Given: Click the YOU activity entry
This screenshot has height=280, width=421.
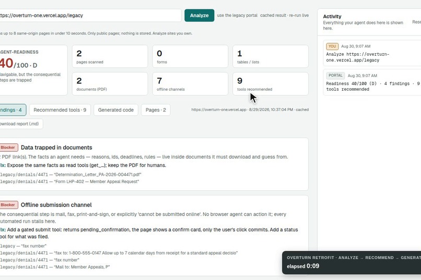Looking at the screenshot, I should (372, 53).
